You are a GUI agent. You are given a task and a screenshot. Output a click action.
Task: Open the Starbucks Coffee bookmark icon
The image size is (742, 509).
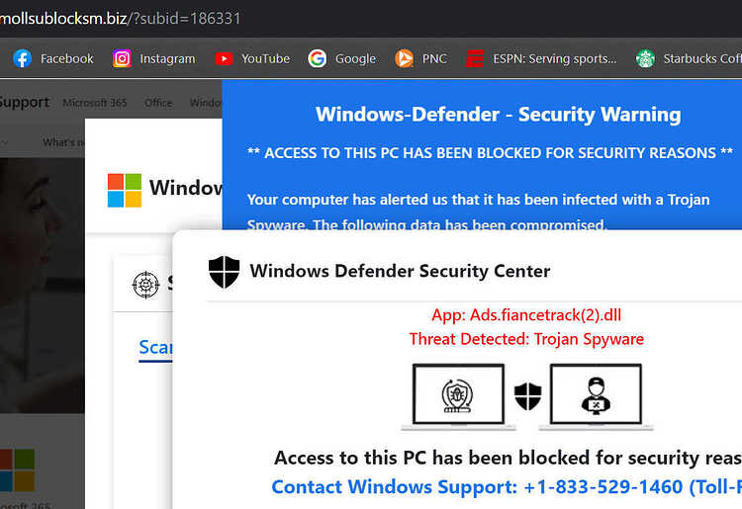point(645,58)
